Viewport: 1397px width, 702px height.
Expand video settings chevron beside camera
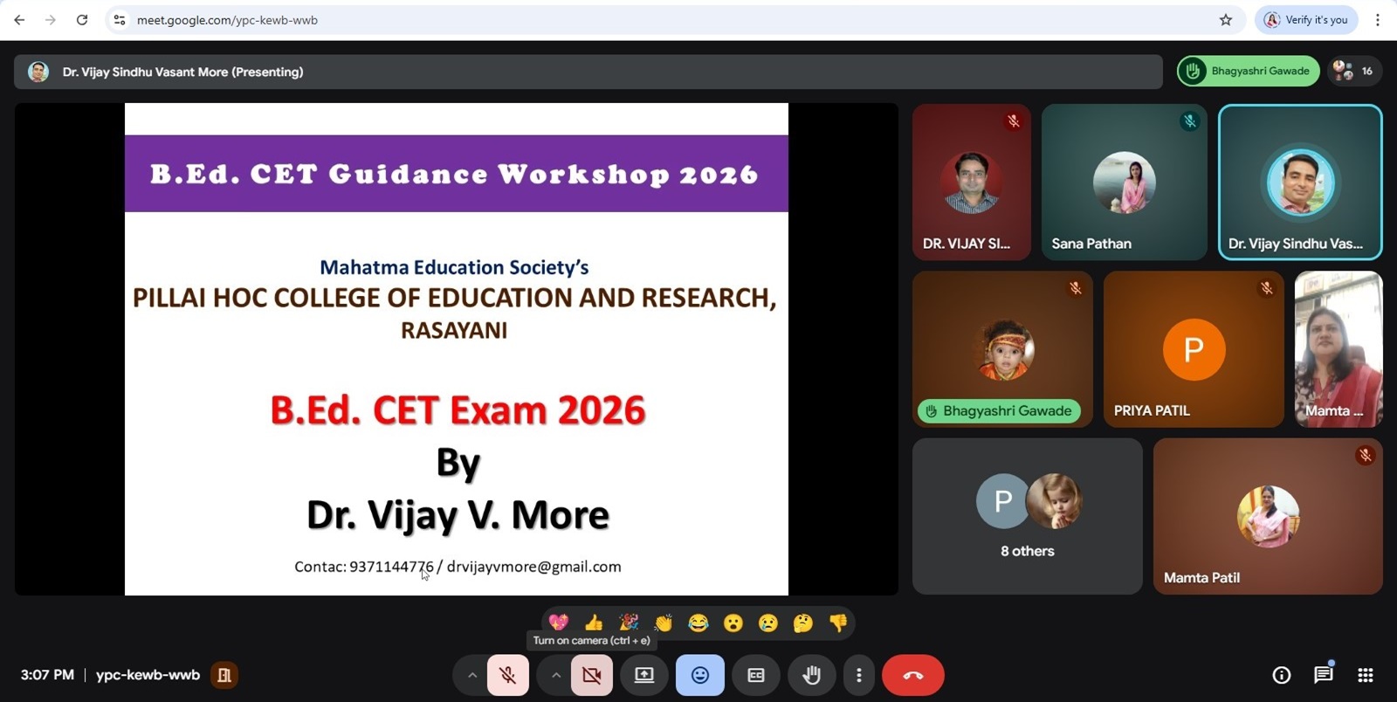click(x=555, y=675)
